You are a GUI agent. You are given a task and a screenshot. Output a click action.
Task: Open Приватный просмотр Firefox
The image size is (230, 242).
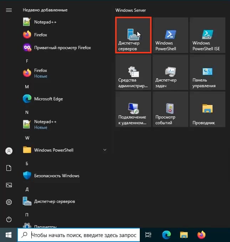65,48
